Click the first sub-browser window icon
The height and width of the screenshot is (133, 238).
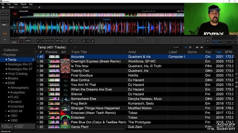point(197,47)
